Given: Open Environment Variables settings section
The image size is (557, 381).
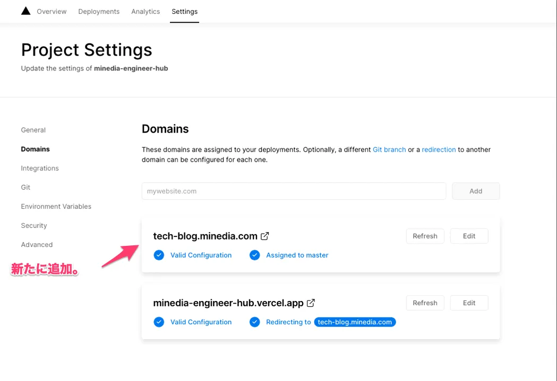Looking at the screenshot, I should (x=56, y=206).
